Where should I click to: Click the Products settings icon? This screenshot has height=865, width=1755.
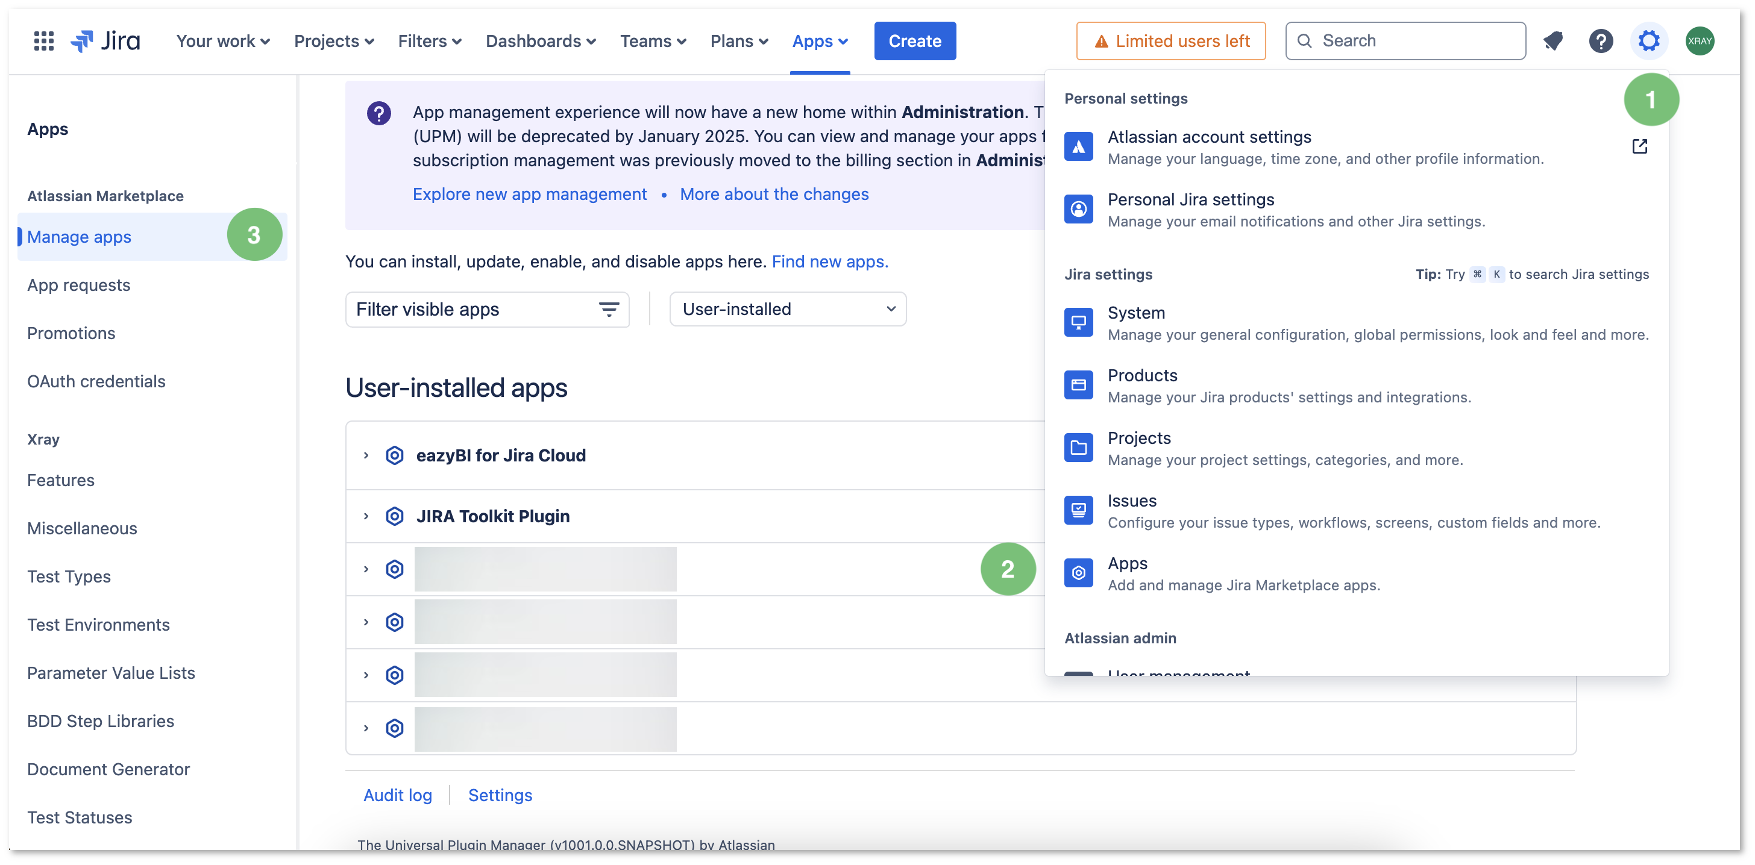tap(1078, 385)
